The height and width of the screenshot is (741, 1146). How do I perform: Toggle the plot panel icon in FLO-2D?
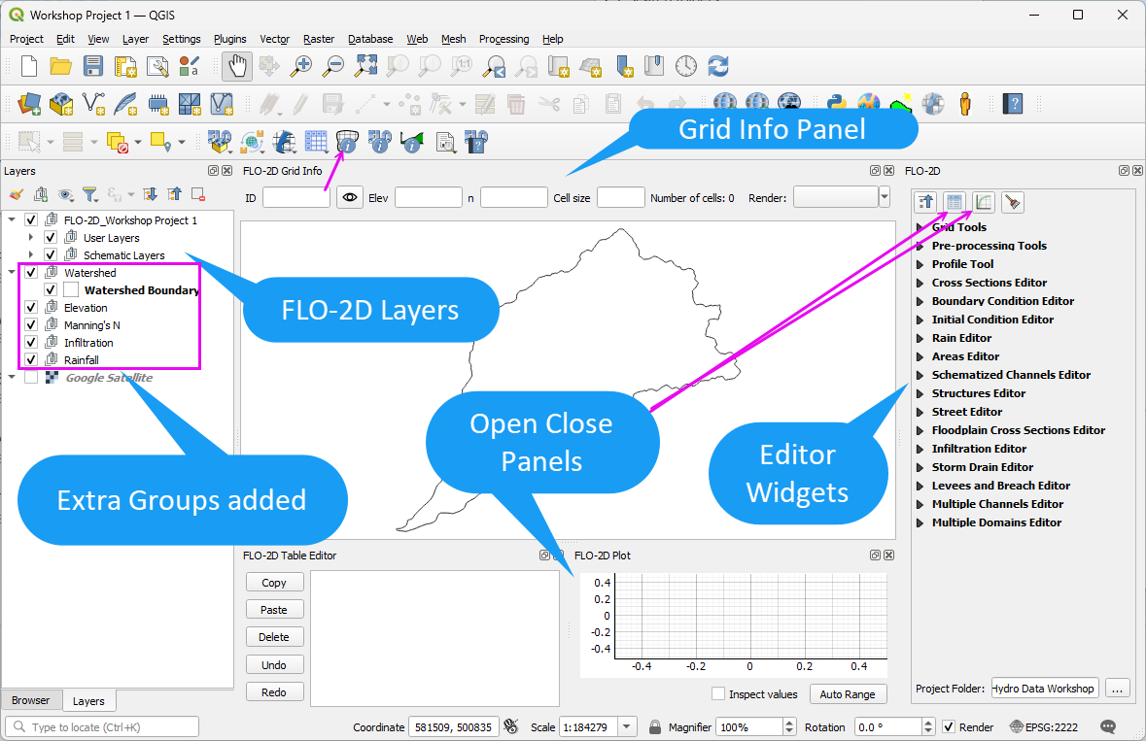[x=984, y=202]
